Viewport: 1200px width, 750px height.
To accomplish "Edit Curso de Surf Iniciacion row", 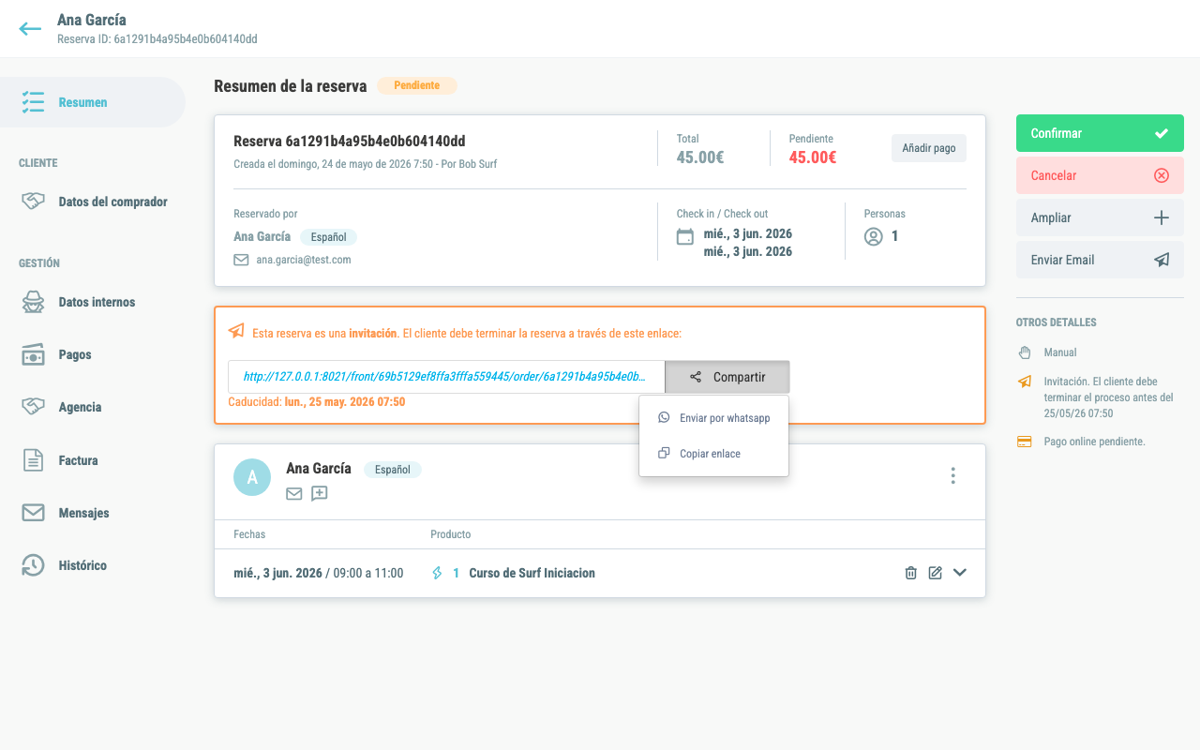I will 935,573.
